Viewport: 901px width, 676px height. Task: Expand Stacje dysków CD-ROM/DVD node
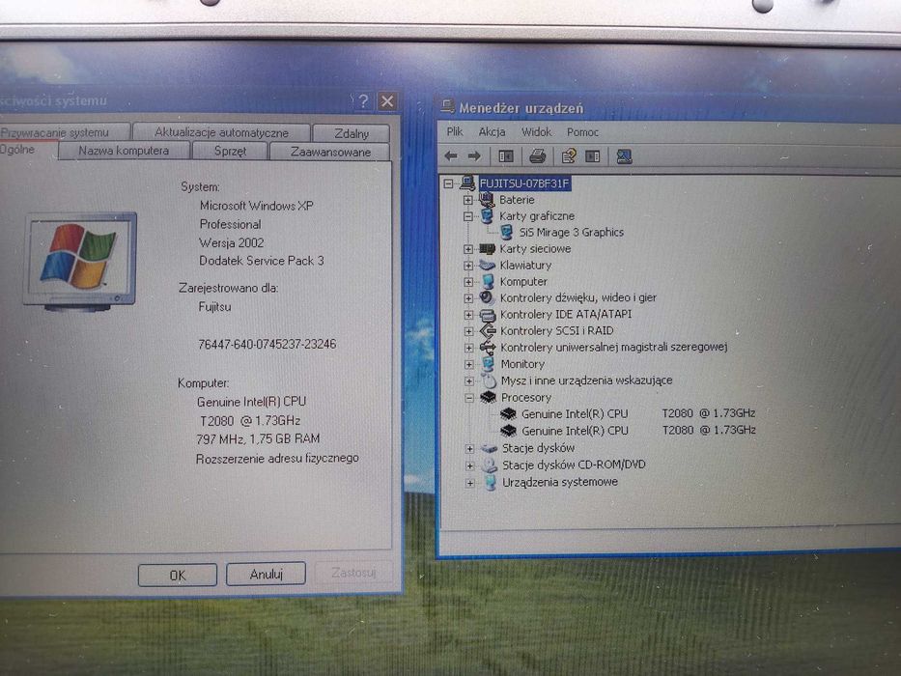(470, 465)
